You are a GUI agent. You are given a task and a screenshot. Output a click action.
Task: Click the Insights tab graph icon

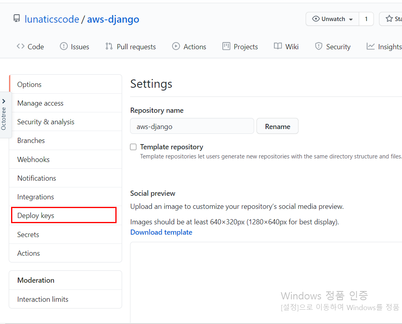(370, 46)
